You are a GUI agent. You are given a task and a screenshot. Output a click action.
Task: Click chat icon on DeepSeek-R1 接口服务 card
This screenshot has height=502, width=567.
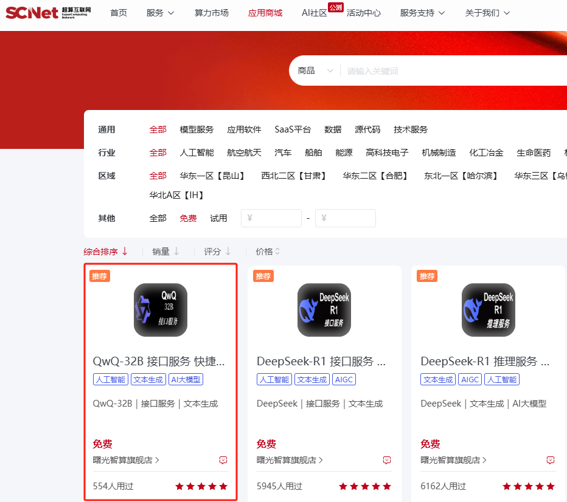tap(387, 460)
